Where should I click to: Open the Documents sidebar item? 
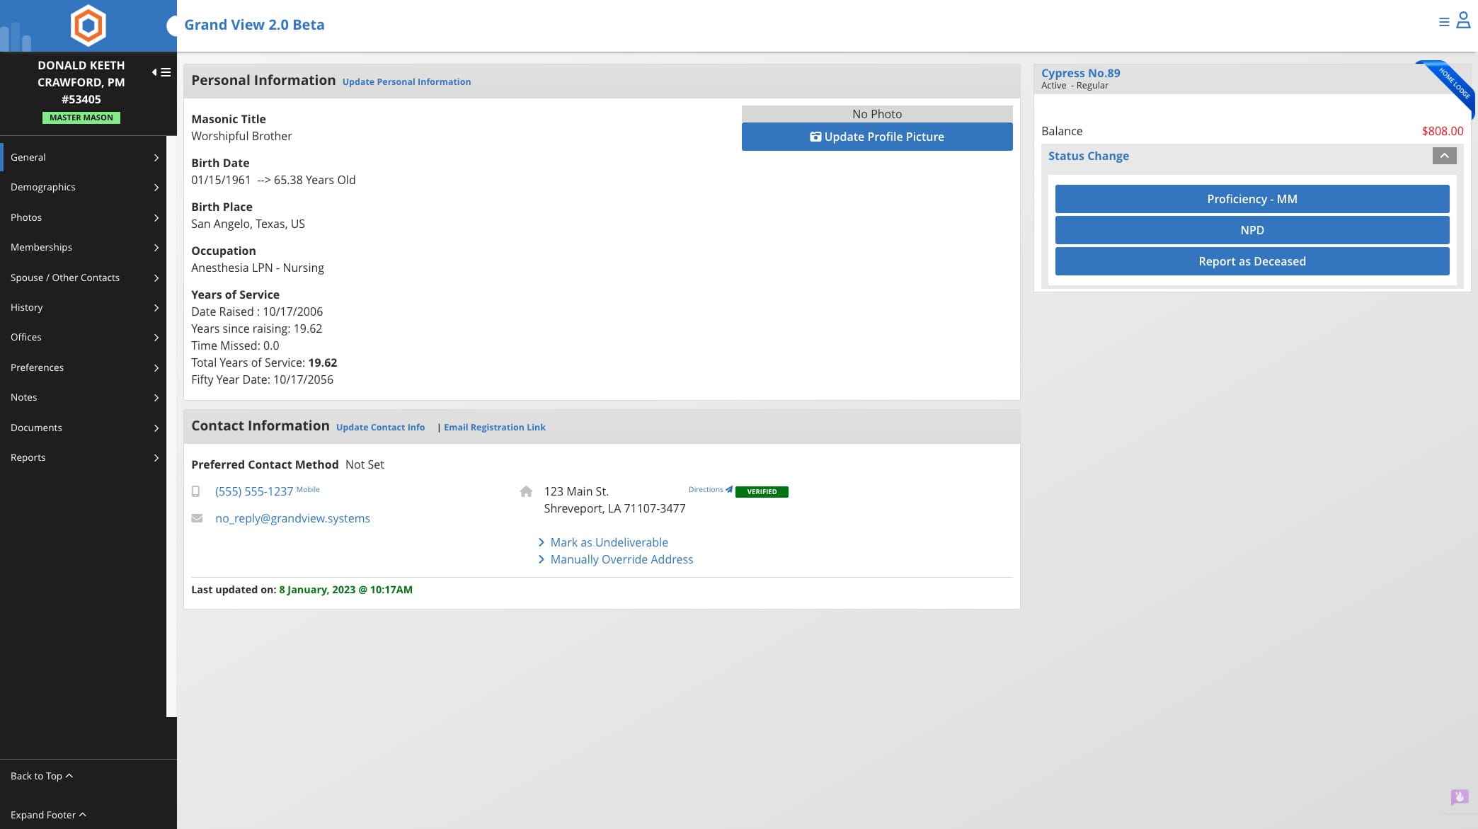click(84, 428)
